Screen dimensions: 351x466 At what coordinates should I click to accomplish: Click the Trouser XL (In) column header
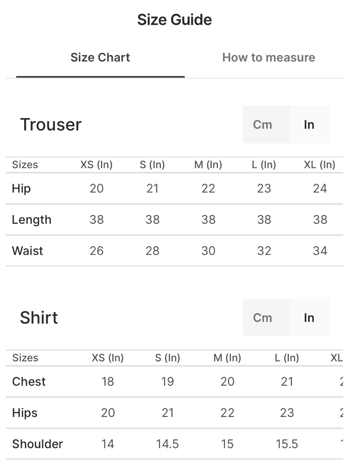(x=320, y=165)
